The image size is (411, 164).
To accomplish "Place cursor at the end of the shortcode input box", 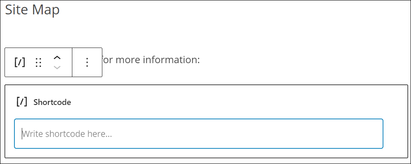I will pos(377,134).
